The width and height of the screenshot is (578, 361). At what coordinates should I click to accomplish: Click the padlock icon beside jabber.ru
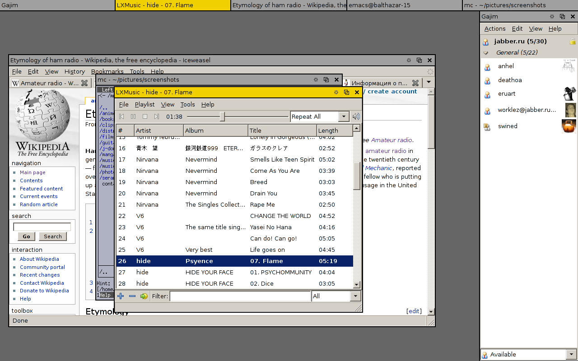(x=573, y=42)
